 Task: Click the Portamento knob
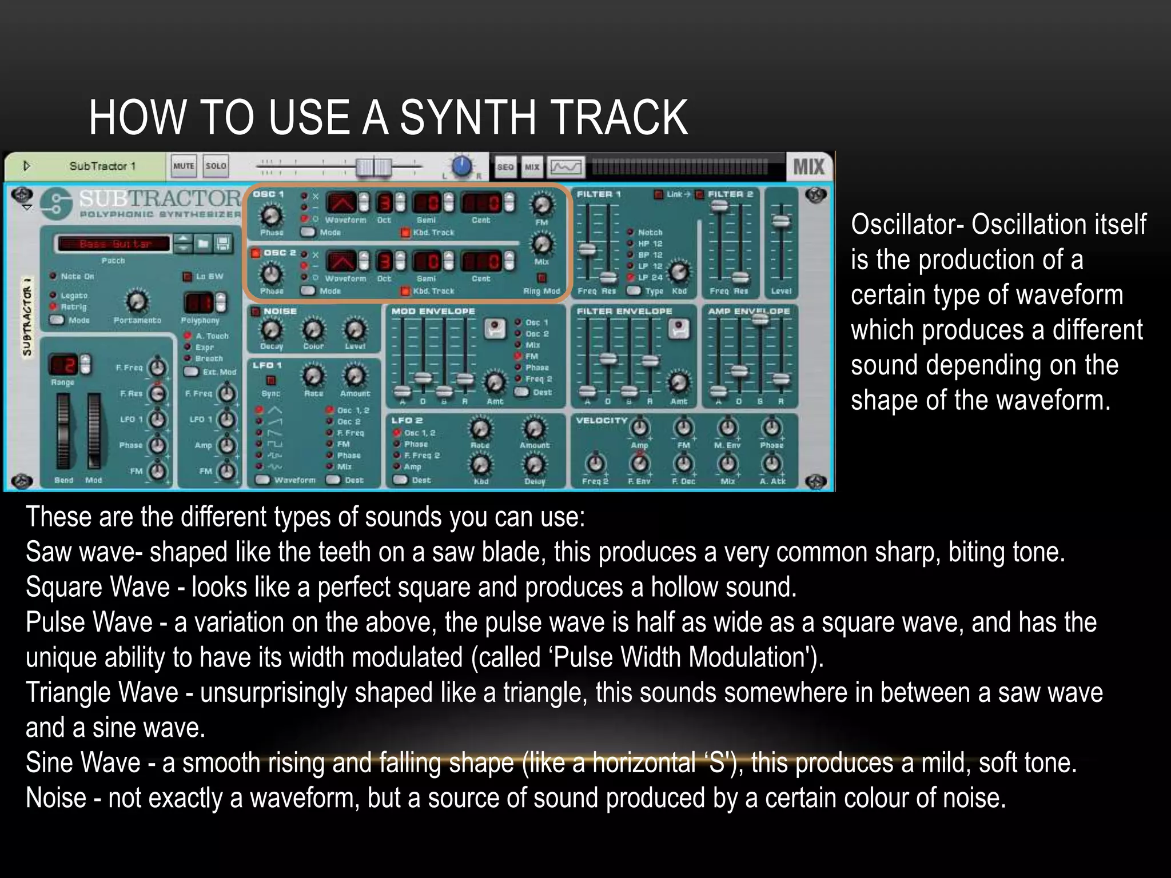[x=137, y=301]
